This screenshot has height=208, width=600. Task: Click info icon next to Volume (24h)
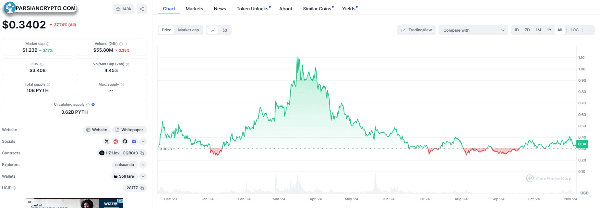121,44
